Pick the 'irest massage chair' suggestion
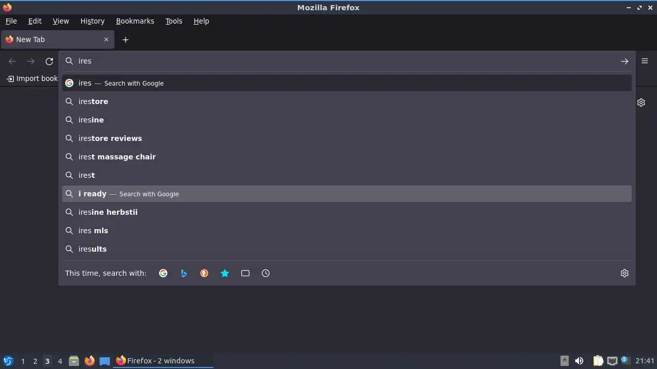This screenshot has height=369, width=657. pyautogui.click(x=347, y=157)
